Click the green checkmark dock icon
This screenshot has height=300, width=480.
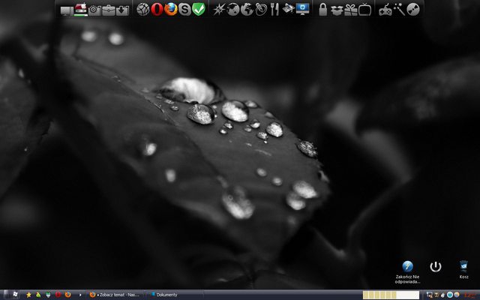[198, 10]
